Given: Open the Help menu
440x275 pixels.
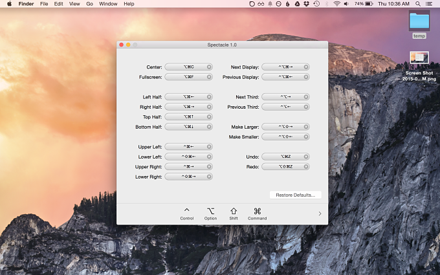Looking at the screenshot, I should tap(129, 4).
